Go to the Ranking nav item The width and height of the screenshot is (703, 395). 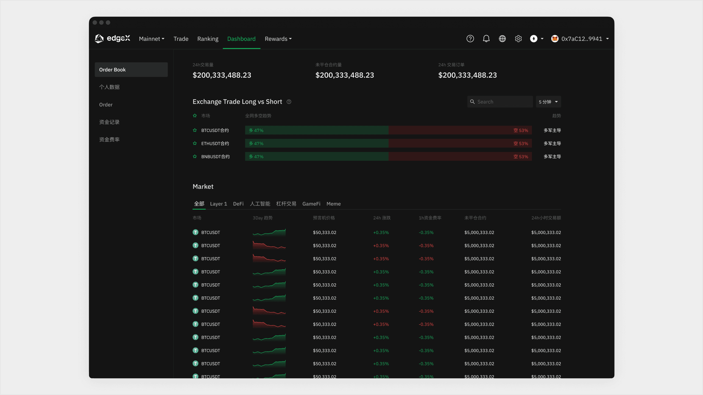(x=208, y=39)
